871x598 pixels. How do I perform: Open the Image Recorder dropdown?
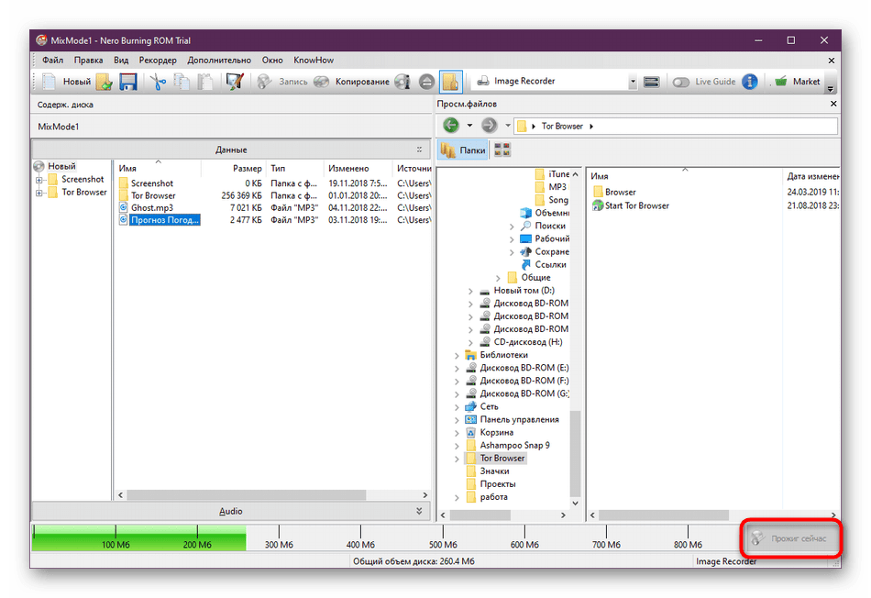(633, 82)
